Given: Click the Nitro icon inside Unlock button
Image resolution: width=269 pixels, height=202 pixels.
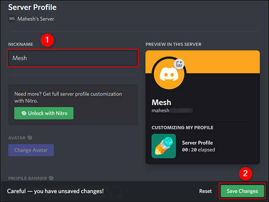Looking at the screenshot, I should [24, 113].
